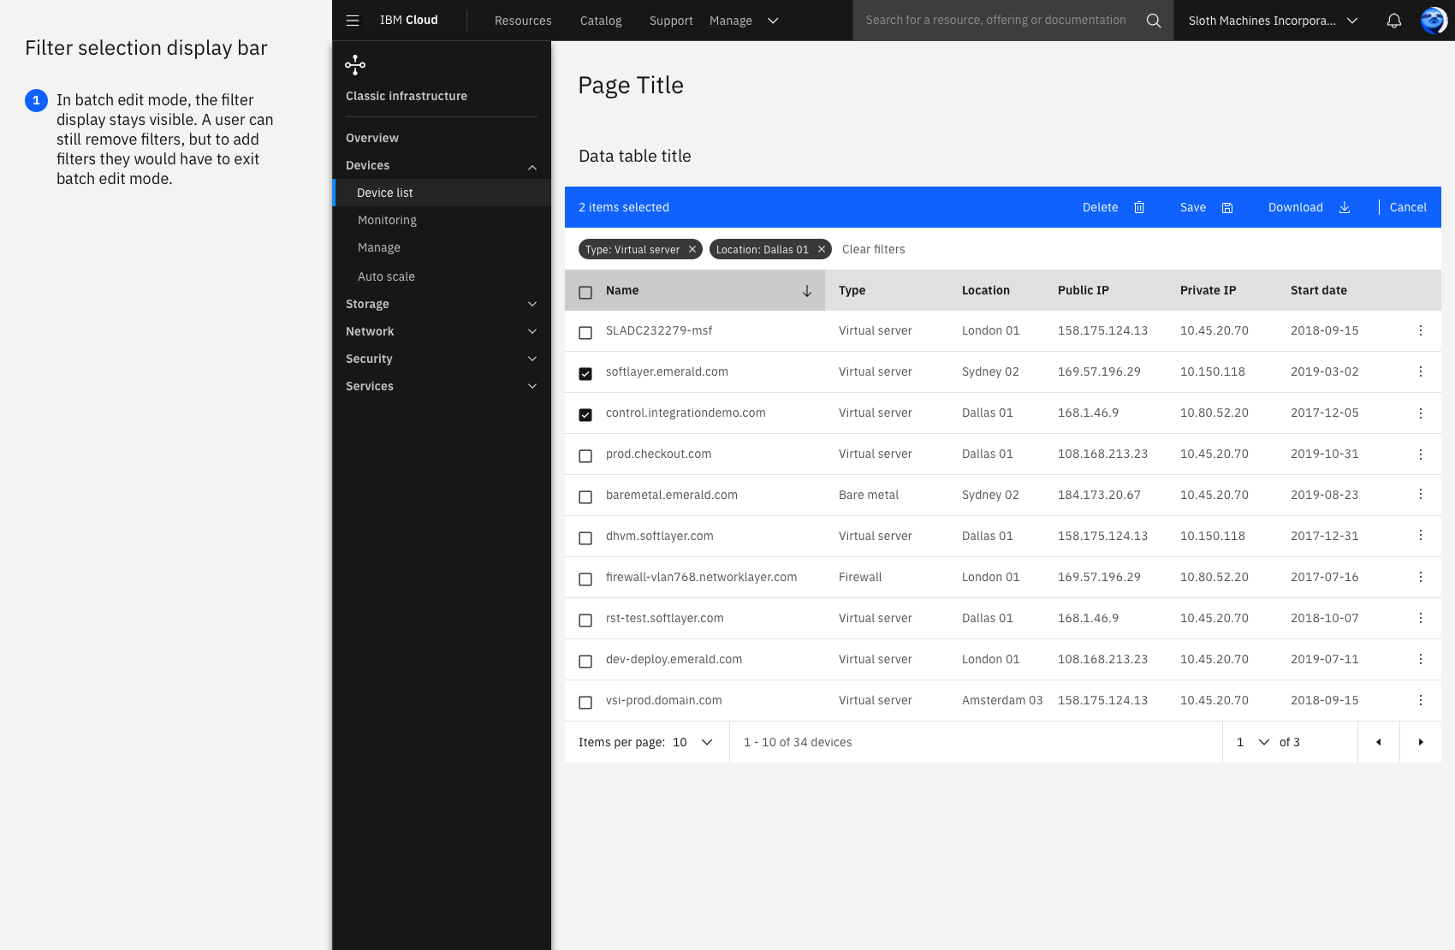
Task: Remove the Type: Virtual server filter
Action: click(692, 249)
